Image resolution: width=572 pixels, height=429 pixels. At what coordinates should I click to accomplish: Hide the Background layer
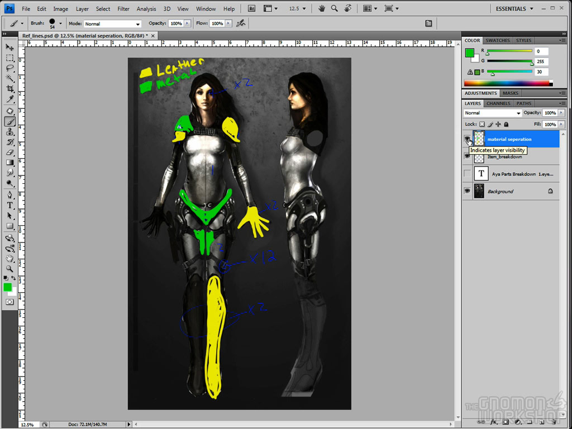[468, 191]
